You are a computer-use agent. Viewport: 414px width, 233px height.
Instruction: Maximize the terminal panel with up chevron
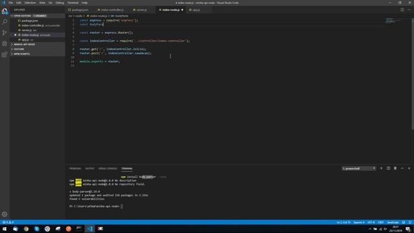402,168
